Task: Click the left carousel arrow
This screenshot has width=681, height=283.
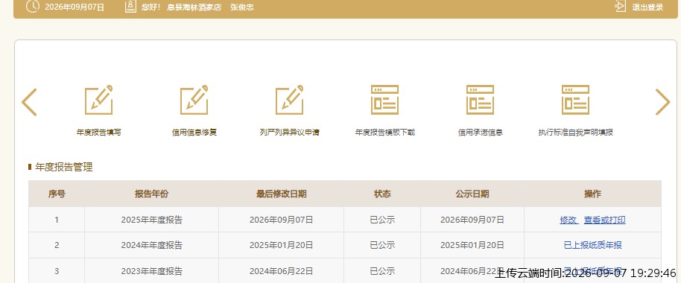Action: coord(29,102)
